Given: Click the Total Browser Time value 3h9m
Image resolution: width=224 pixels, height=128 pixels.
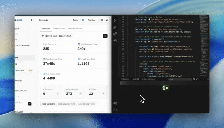Looking at the screenshot, I should pos(81,49).
